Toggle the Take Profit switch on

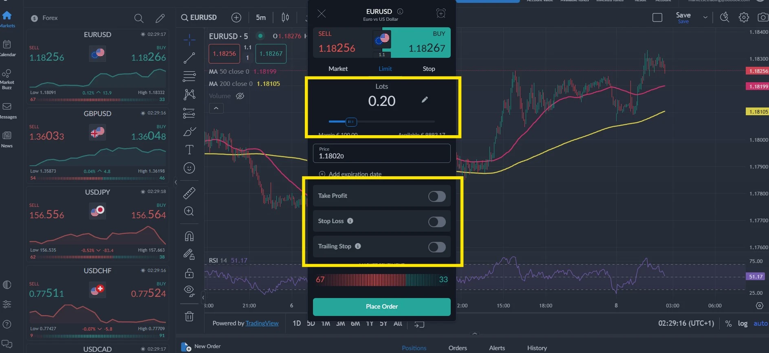(x=437, y=197)
